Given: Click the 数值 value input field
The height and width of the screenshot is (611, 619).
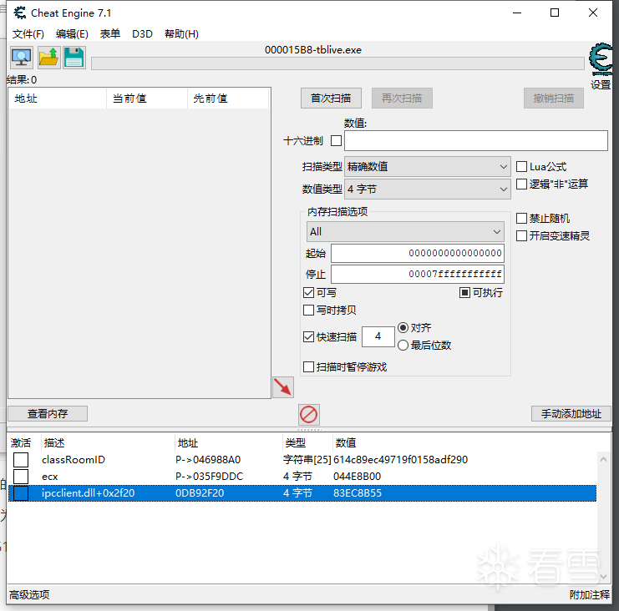Looking at the screenshot, I should pyautogui.click(x=475, y=141).
